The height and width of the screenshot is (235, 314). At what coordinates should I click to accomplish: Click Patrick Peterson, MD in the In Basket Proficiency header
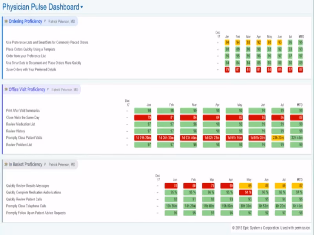[x=62, y=164]
